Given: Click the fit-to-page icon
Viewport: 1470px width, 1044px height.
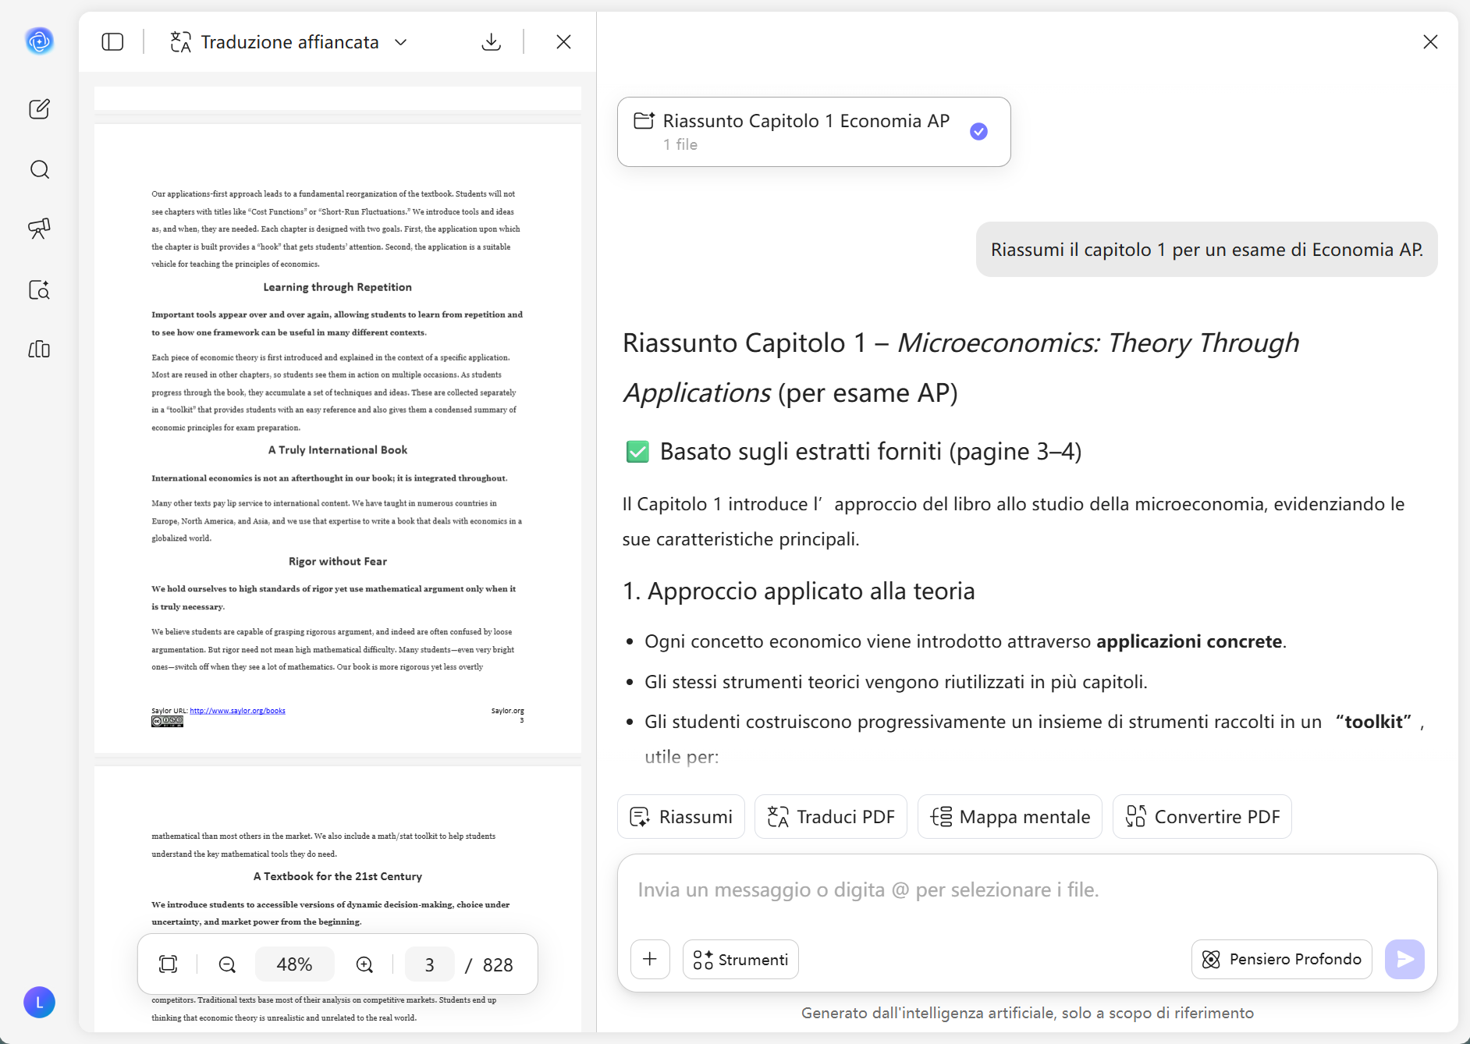Looking at the screenshot, I should coord(168,964).
